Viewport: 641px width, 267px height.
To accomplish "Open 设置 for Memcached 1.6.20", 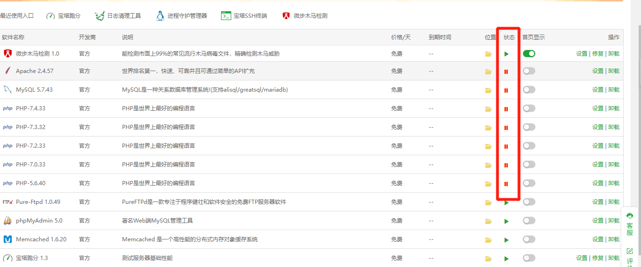I will click(x=597, y=239).
